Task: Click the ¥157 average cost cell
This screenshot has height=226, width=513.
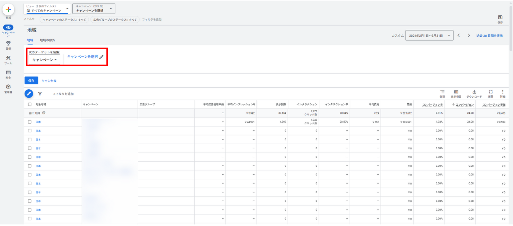Action: tap(376, 122)
